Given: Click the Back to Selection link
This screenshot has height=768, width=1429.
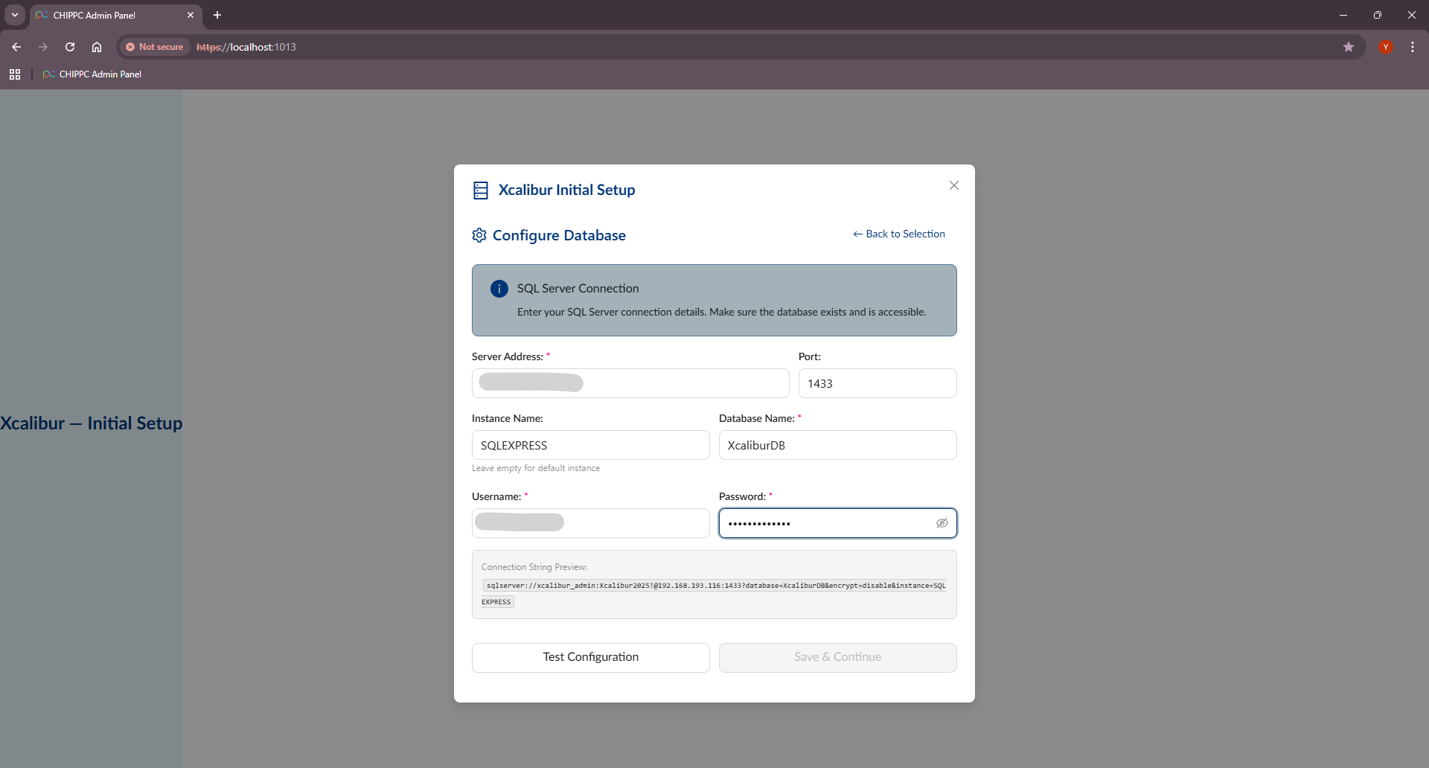Looking at the screenshot, I should click(x=898, y=234).
